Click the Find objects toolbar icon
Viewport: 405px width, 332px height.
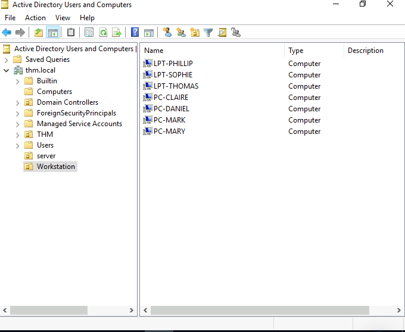click(222, 33)
